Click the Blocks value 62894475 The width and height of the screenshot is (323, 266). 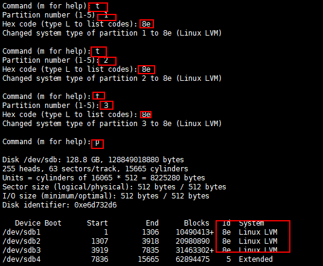pos(193,259)
